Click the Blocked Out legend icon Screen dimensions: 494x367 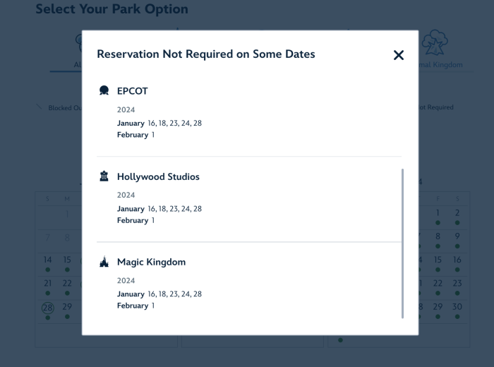40,107
